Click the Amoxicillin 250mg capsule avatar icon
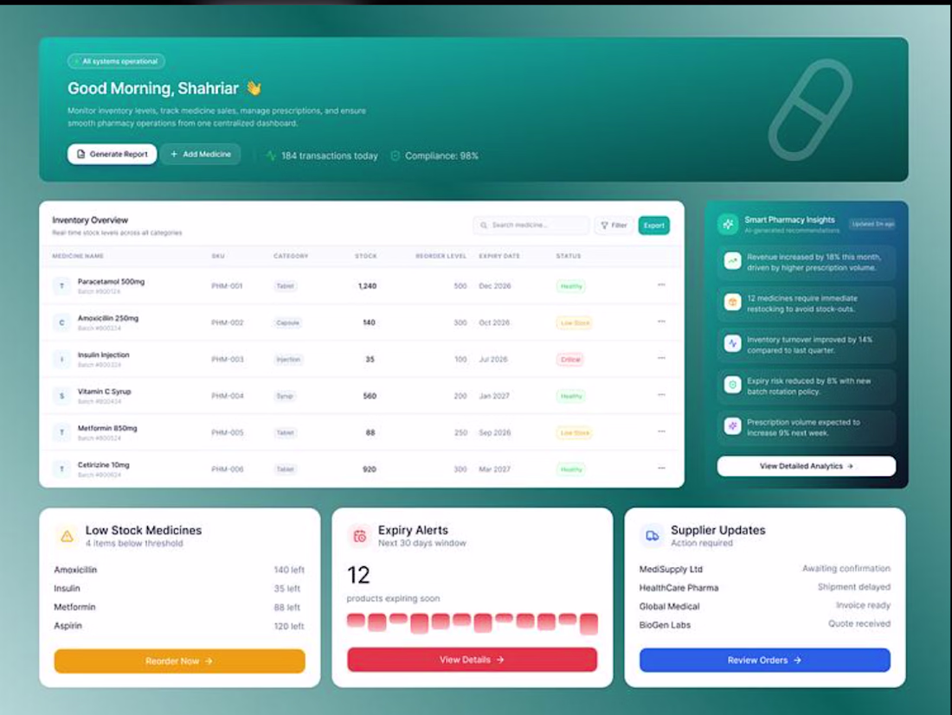The height and width of the screenshot is (715, 952). click(61, 322)
